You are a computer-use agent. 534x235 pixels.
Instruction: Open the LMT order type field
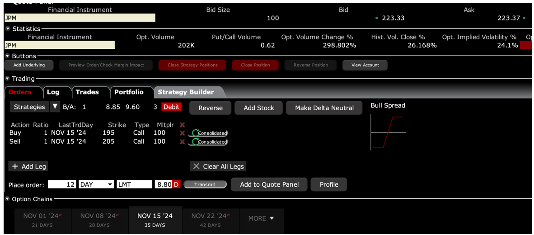click(134, 184)
